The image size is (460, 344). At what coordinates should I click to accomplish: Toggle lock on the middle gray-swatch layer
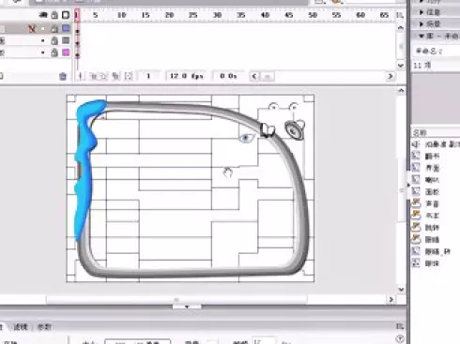[x=54, y=40]
